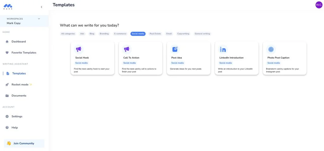Open the W.C. user avatar menu
Image resolution: width=324 pixels, height=151 pixels.
coord(319,5)
